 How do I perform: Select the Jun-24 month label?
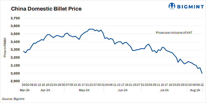point(122,90)
